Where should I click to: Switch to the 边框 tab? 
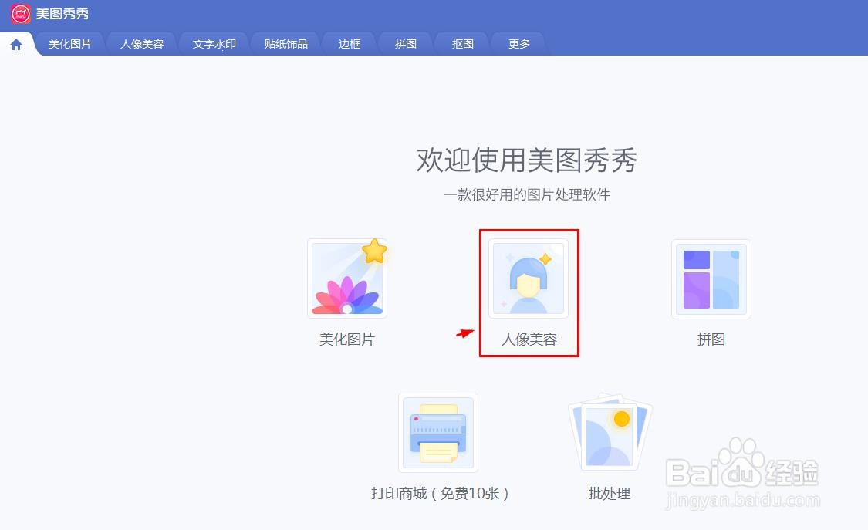tap(350, 44)
